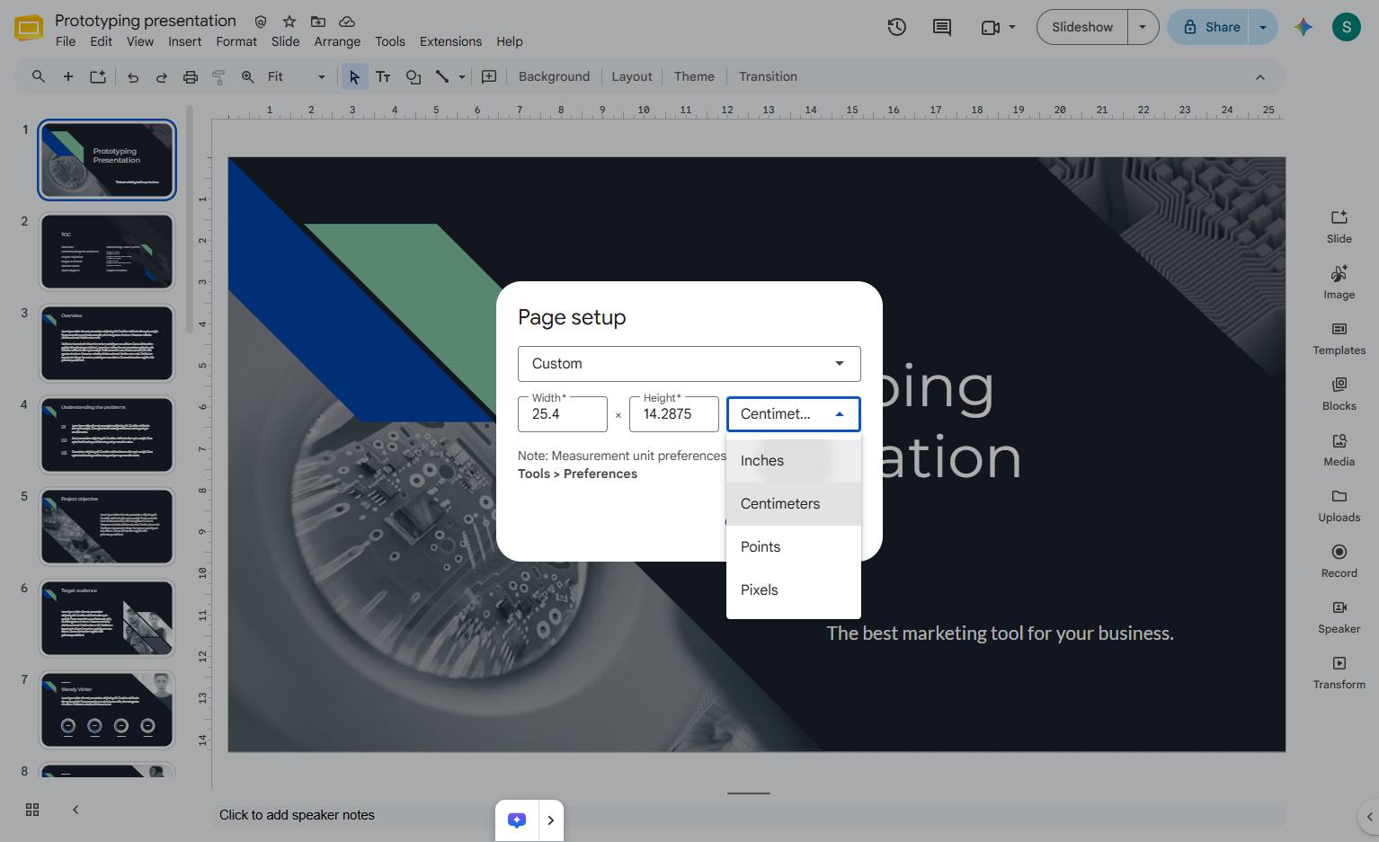Screen dimensions: 1379x842
Task: Click the Transition button
Action: (x=768, y=76)
